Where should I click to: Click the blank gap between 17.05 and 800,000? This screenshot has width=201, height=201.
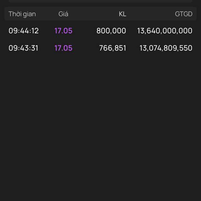tap(84, 31)
